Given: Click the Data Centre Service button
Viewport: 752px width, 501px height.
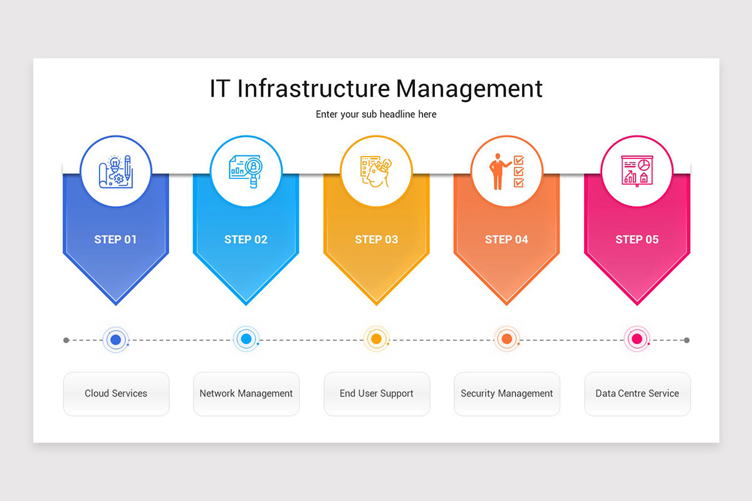Looking at the screenshot, I should (637, 394).
